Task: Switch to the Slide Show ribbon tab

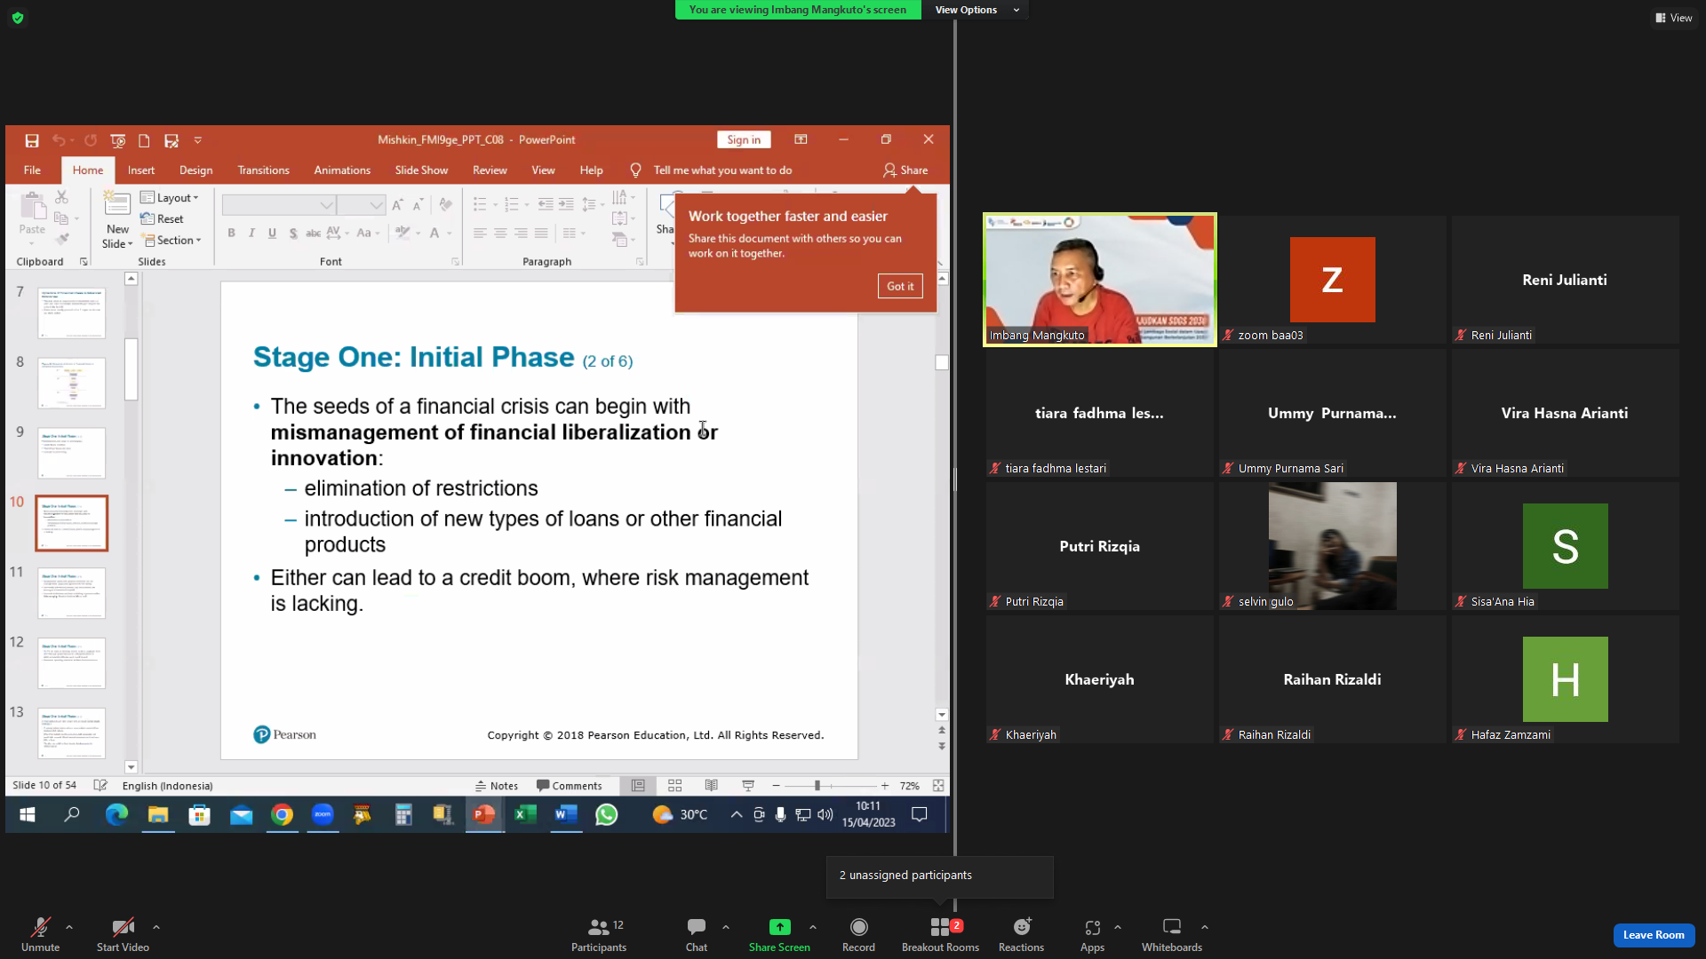Action: pyautogui.click(x=421, y=170)
